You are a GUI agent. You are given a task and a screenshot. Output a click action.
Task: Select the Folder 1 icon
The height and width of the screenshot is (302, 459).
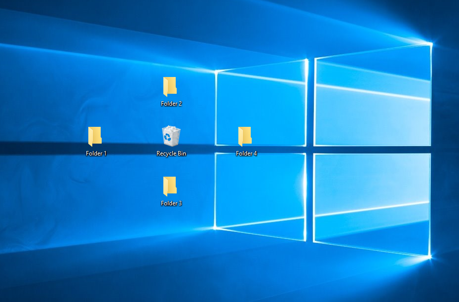[95, 136]
